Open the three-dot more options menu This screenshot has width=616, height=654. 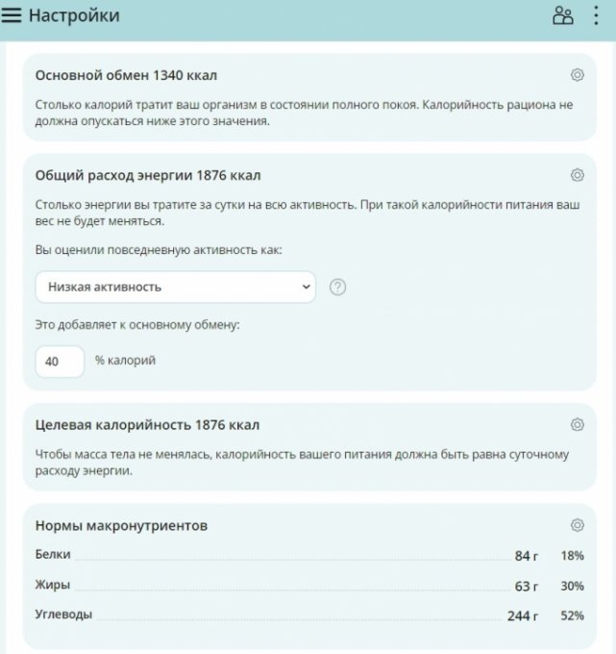point(597,15)
